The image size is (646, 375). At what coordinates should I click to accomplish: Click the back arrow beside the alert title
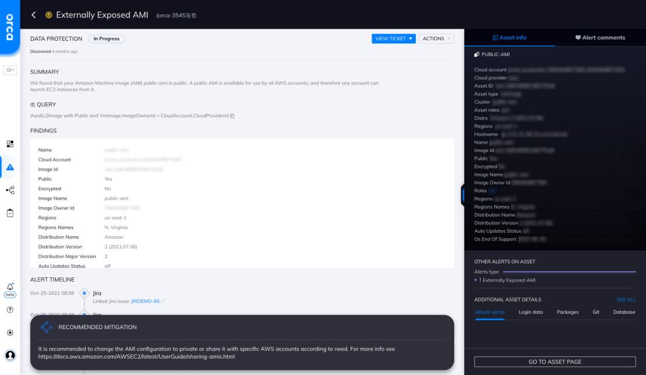[34, 14]
